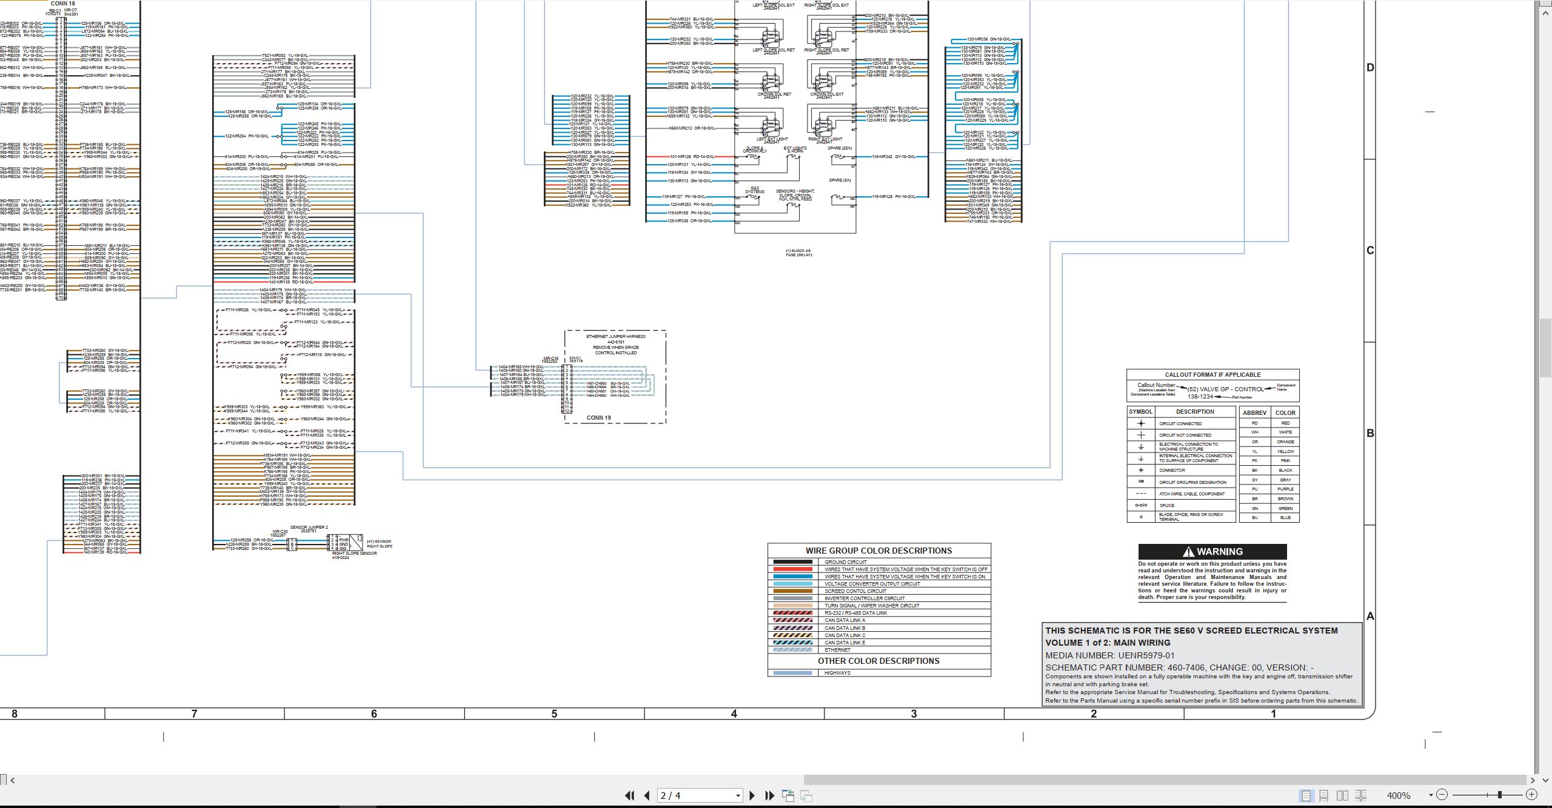Click the horizontal scrollbar left arrow
This screenshot has height=808, width=1552.
13,780
